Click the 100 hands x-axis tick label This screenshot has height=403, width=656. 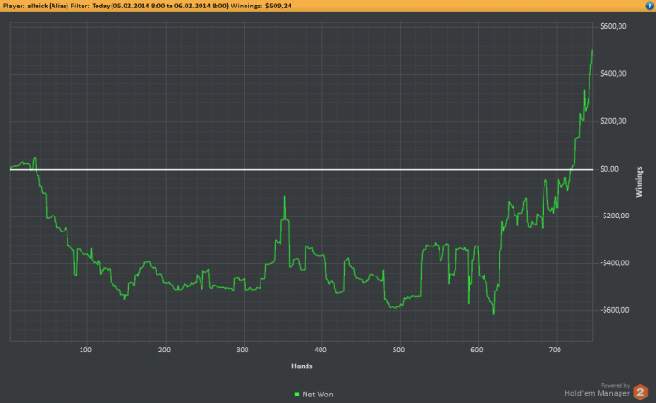pos(85,350)
